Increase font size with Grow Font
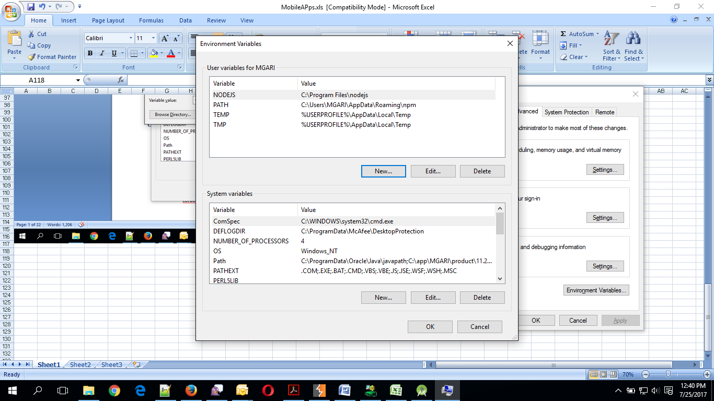The image size is (714, 401). [x=165, y=38]
